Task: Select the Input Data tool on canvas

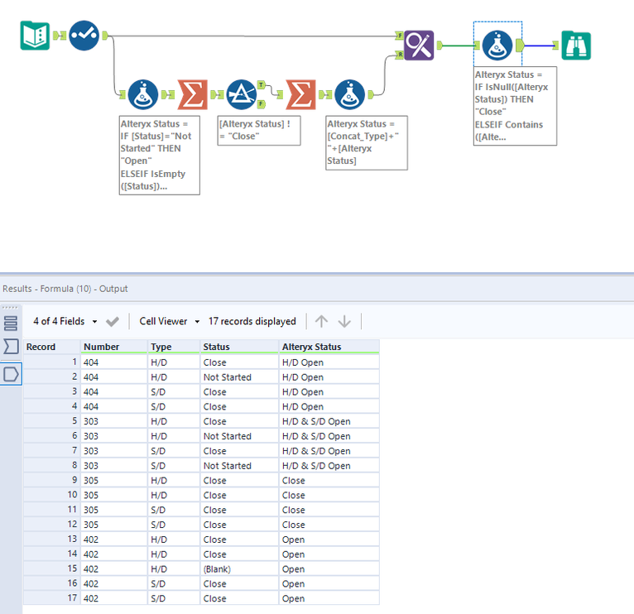Action: [35, 36]
